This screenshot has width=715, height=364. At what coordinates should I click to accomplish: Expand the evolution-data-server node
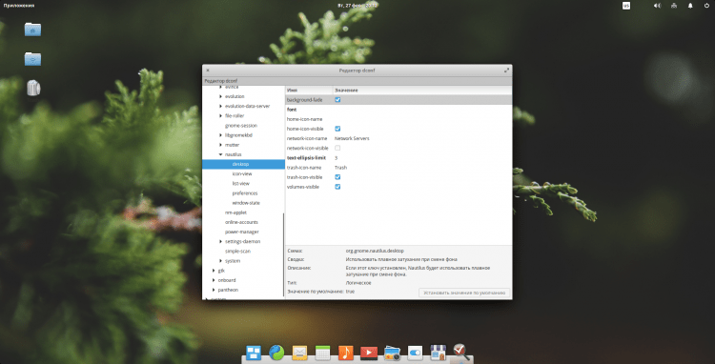pyautogui.click(x=221, y=106)
